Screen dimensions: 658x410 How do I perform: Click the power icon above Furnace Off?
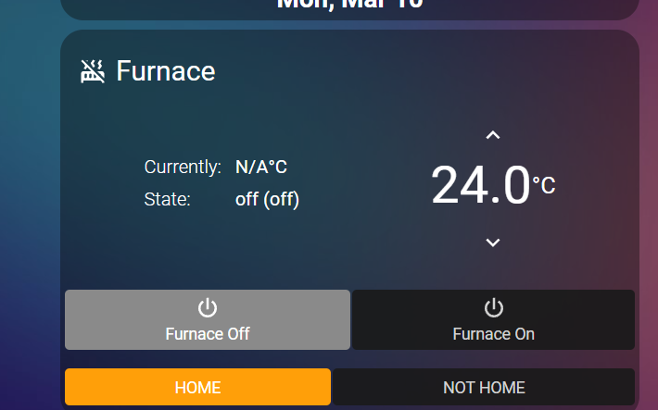[x=208, y=308]
